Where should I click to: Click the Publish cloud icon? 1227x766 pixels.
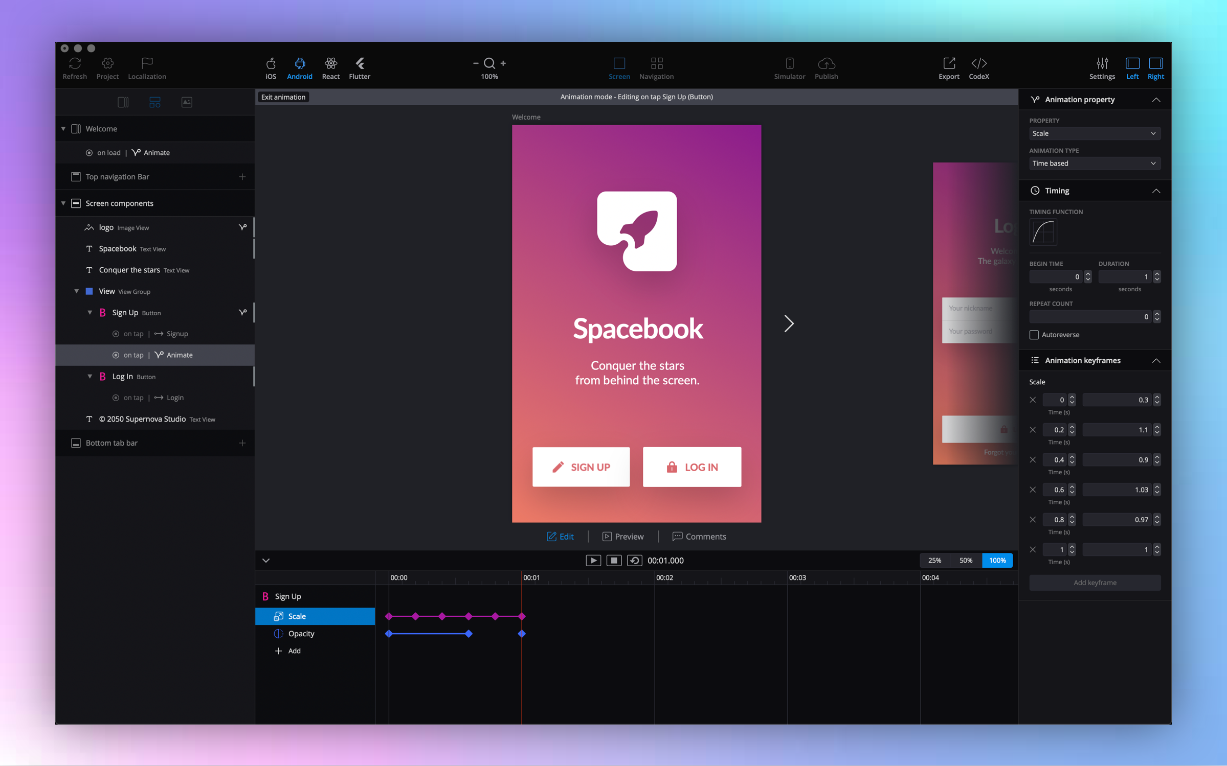pyautogui.click(x=826, y=63)
